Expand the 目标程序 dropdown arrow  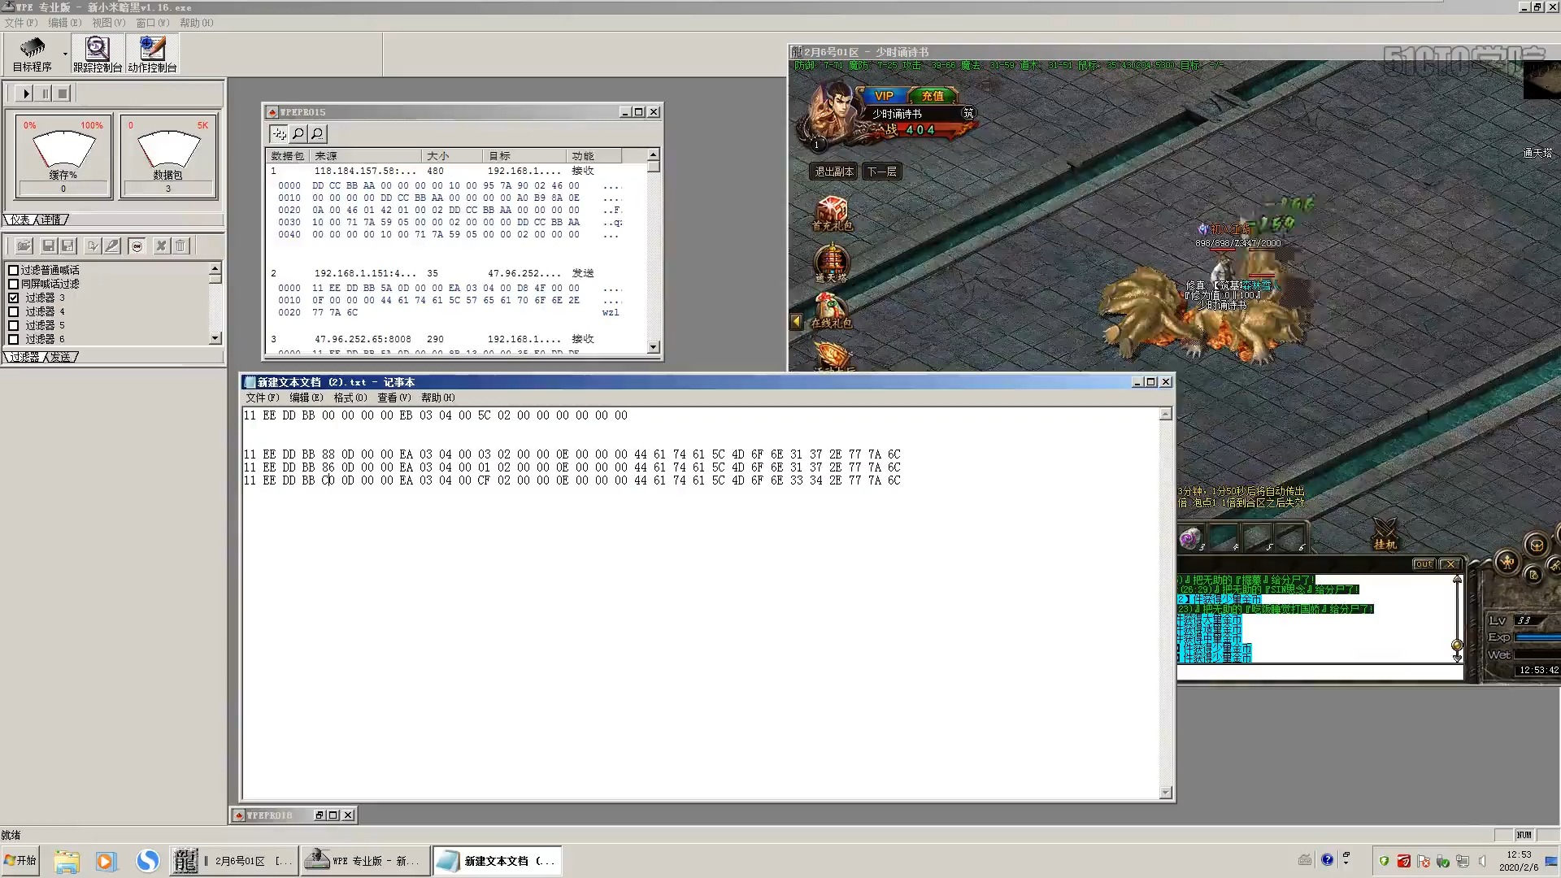coord(65,54)
